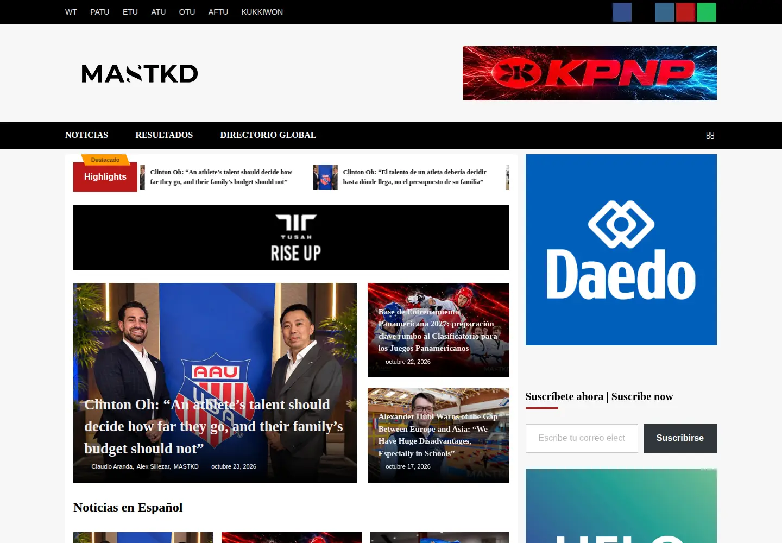Click the dark blue social square in top bar
The width and height of the screenshot is (782, 543).
[x=622, y=12]
